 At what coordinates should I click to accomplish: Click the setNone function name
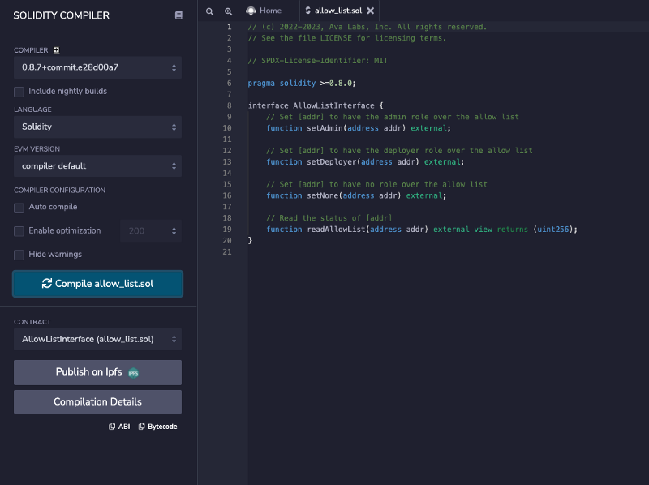point(322,195)
